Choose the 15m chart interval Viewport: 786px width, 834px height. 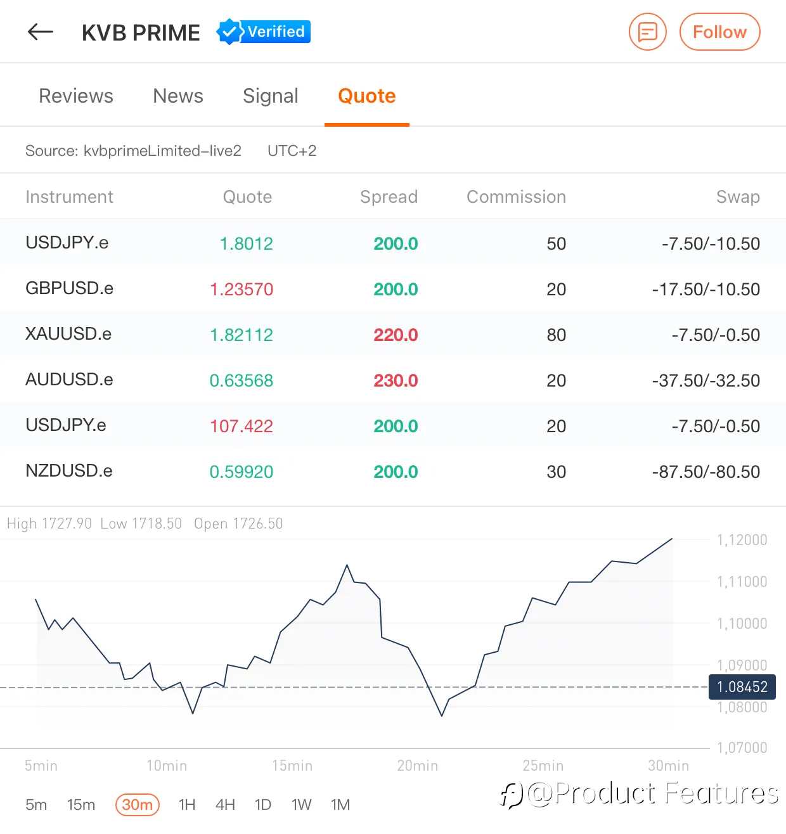81,805
